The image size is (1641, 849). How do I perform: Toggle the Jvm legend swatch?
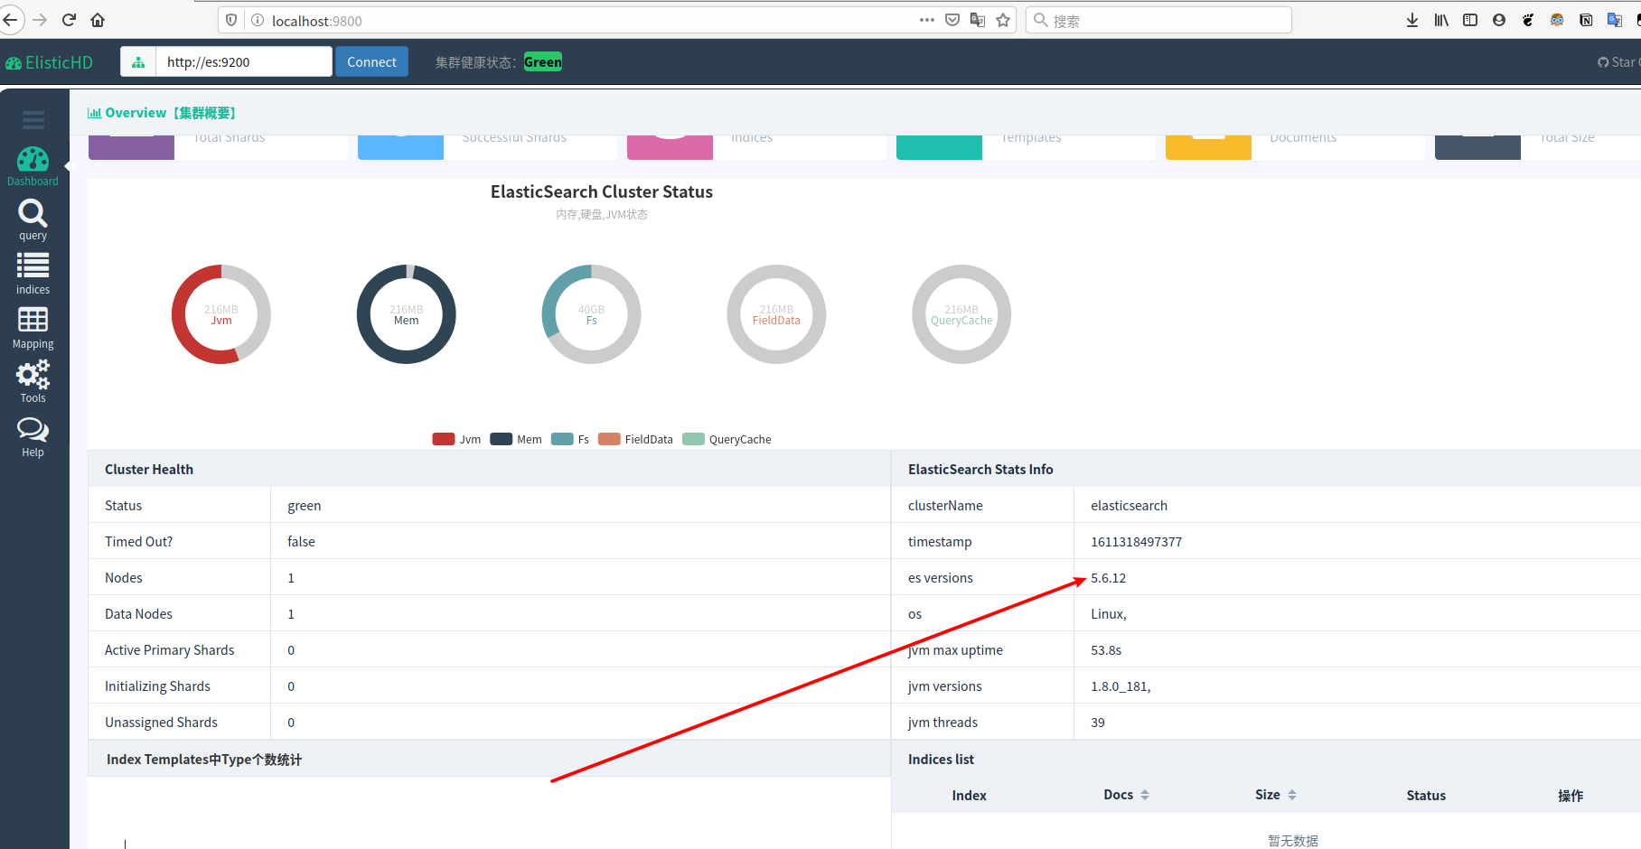(x=443, y=439)
